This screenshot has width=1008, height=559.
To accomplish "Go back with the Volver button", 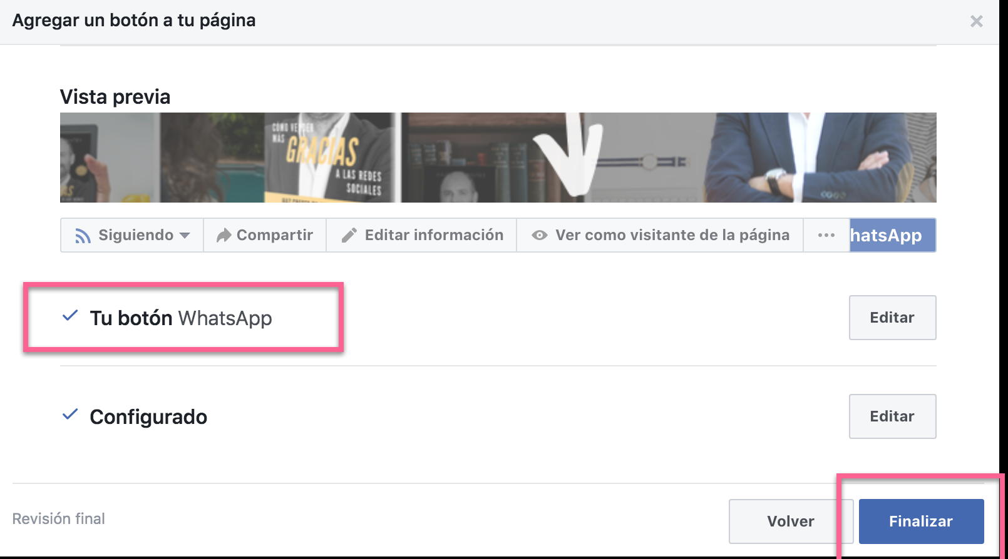I will click(x=791, y=521).
